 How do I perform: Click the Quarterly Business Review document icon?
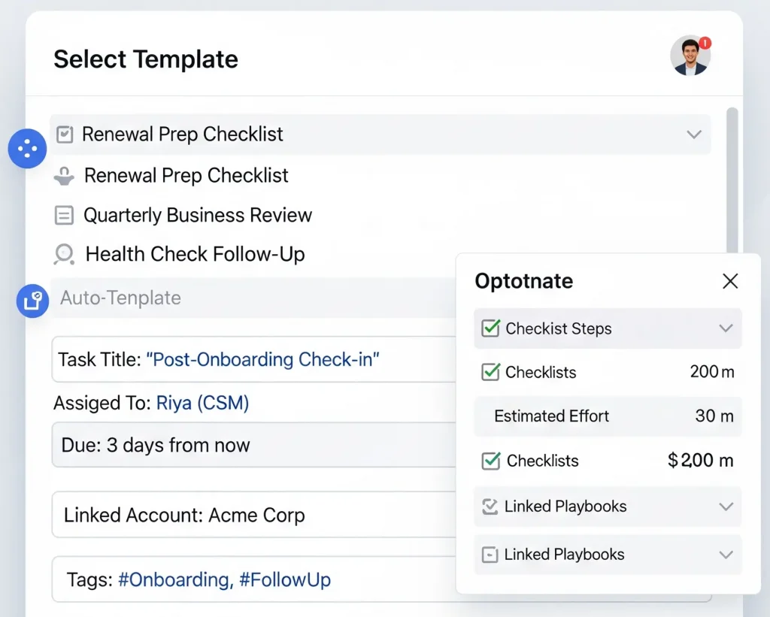[x=65, y=216]
